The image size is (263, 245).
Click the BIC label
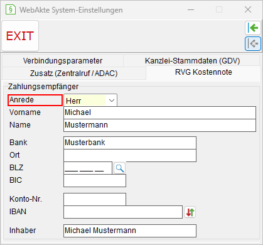click(x=16, y=180)
